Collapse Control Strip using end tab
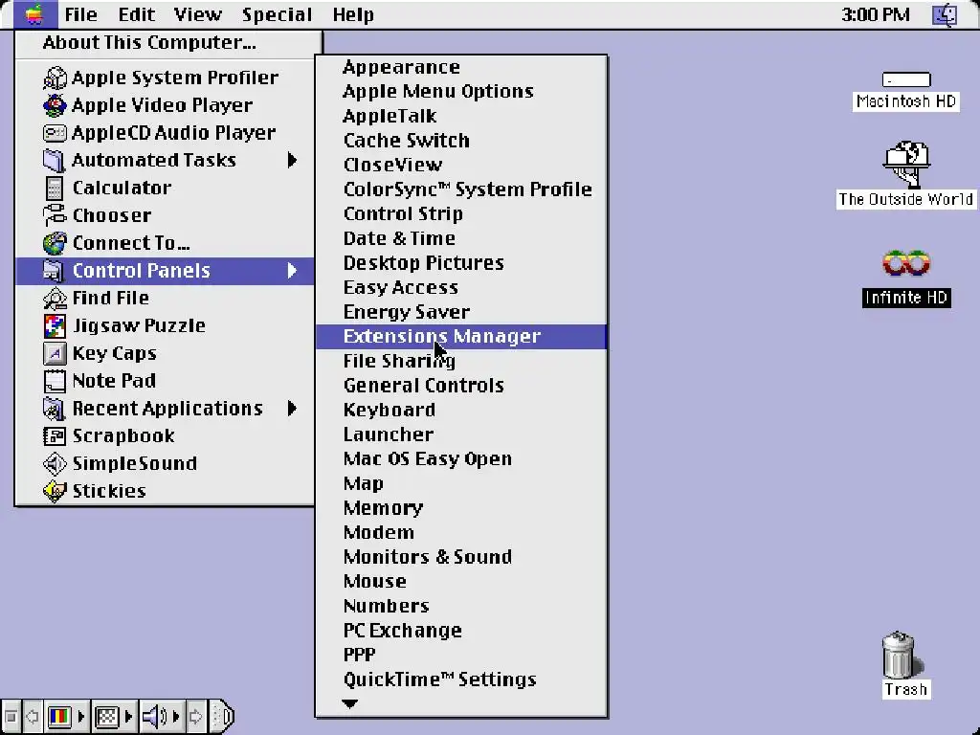This screenshot has width=980, height=735. tap(222, 716)
